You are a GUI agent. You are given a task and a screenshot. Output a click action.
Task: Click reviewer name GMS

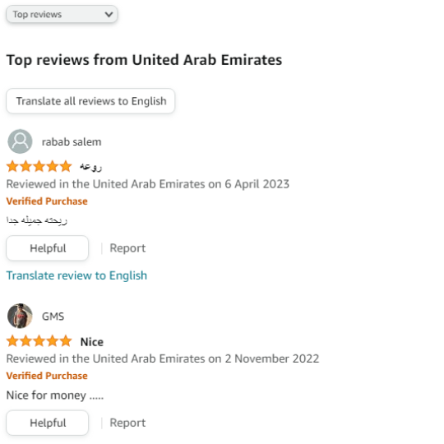pos(53,317)
